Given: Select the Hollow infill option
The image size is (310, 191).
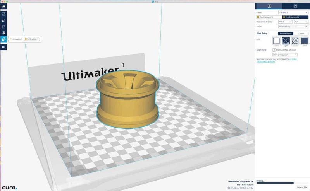Looking at the screenshot, I should click(x=276, y=41).
